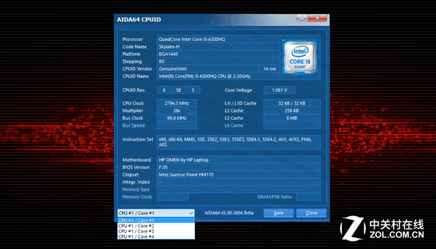The image size is (436, 249).
Task: Click the 5E CPUID revision cell
Action: 178,90
